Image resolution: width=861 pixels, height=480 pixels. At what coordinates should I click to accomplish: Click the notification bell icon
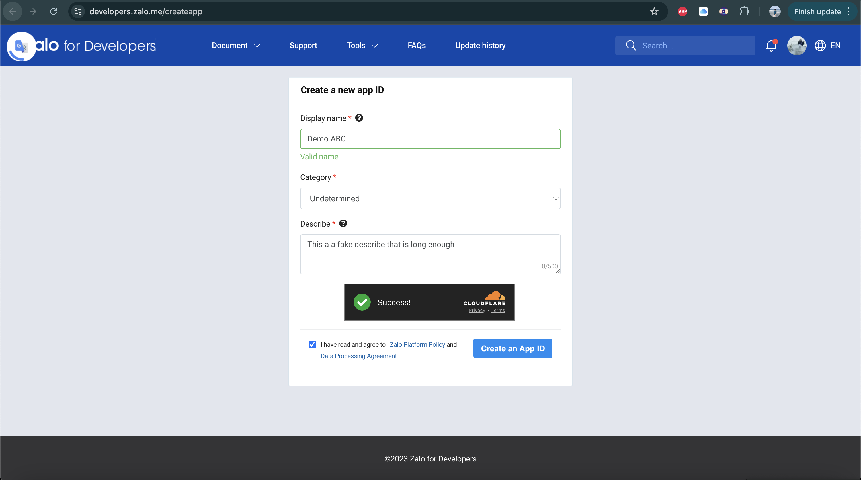[x=771, y=46]
